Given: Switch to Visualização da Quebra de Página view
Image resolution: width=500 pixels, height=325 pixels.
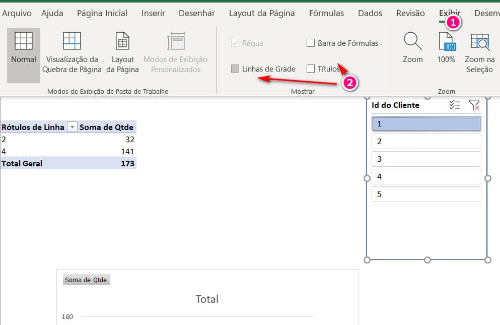Looking at the screenshot, I should (x=72, y=53).
